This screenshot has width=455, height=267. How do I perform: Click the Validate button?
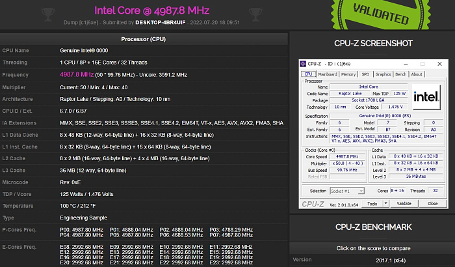coord(404,204)
